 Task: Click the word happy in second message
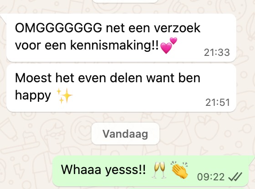pyautogui.click(x=33, y=96)
